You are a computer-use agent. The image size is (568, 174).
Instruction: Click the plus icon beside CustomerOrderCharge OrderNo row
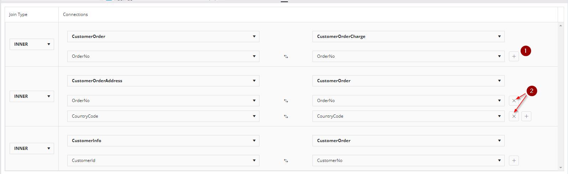pos(514,56)
